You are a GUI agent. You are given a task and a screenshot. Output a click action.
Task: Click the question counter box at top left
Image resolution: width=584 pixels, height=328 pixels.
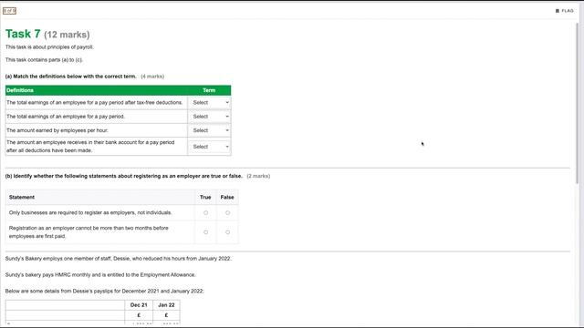coord(9,11)
